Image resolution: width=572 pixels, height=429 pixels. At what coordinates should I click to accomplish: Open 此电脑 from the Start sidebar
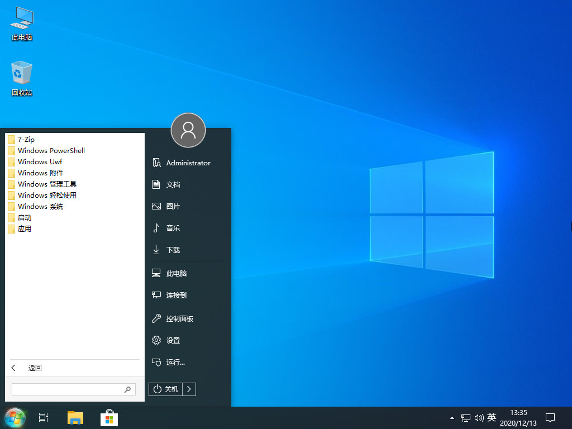pos(176,273)
